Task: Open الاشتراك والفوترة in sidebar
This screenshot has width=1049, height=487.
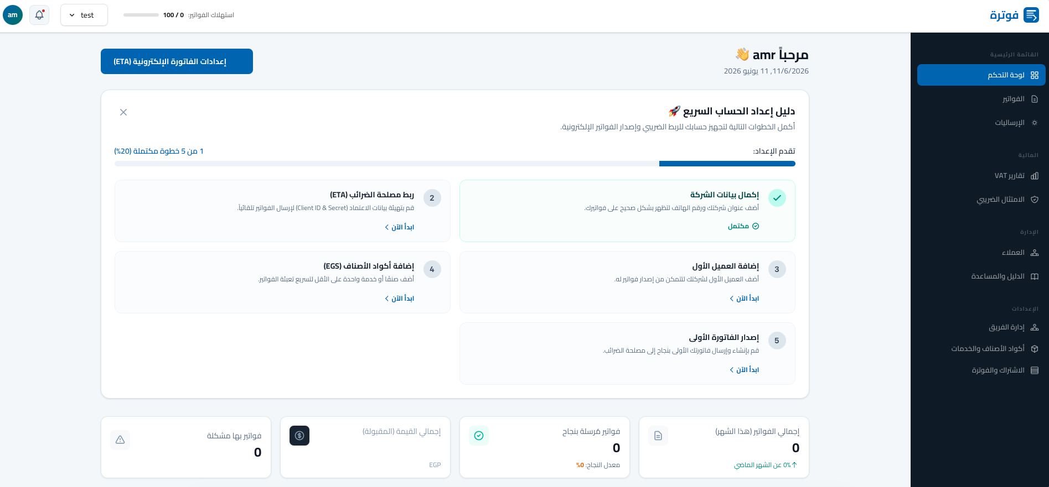Action: pos(981,370)
